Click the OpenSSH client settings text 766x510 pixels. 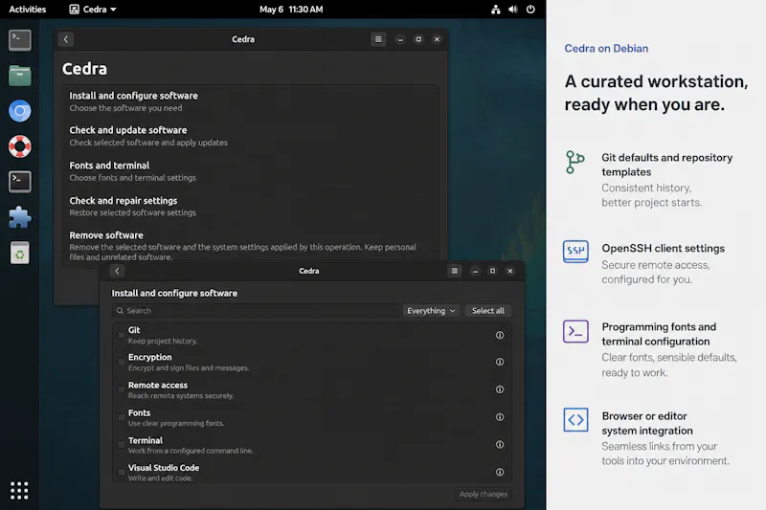click(663, 248)
